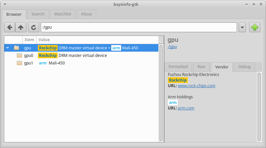
Task: Open the path history dropdown arrow
Action: (242, 27)
